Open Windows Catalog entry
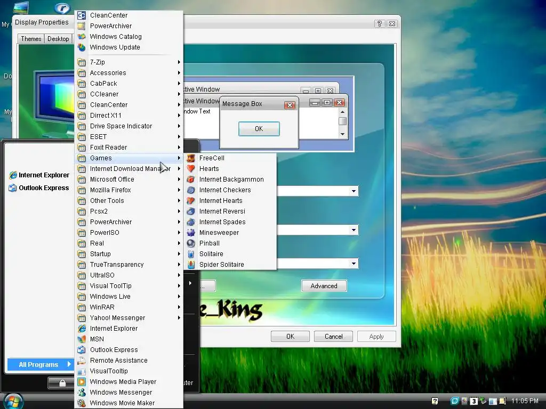546x409 pixels. [129, 37]
